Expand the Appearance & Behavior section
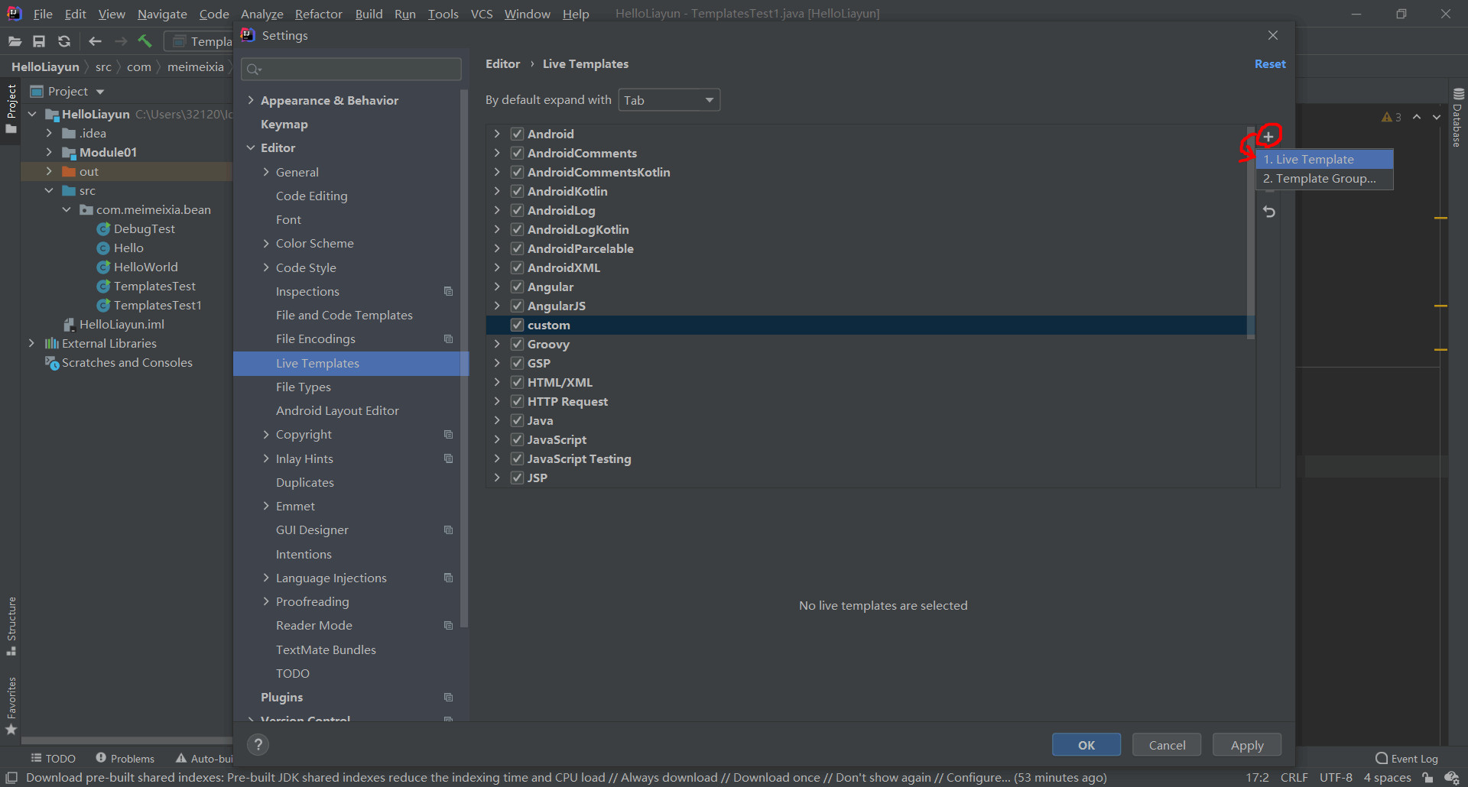Viewport: 1468px width, 787px height. coord(251,100)
